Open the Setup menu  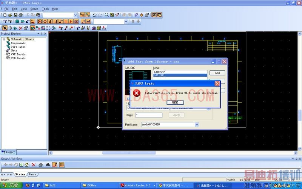(x=34, y=9)
